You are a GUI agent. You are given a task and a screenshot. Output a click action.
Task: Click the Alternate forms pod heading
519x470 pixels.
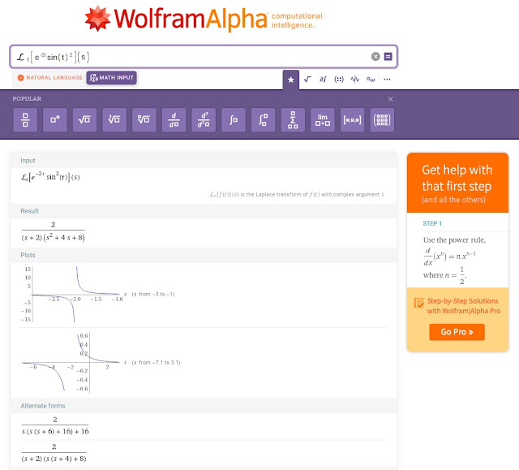click(43, 406)
